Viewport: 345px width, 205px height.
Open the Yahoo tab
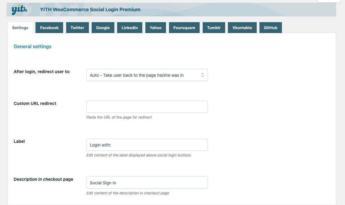(x=156, y=28)
